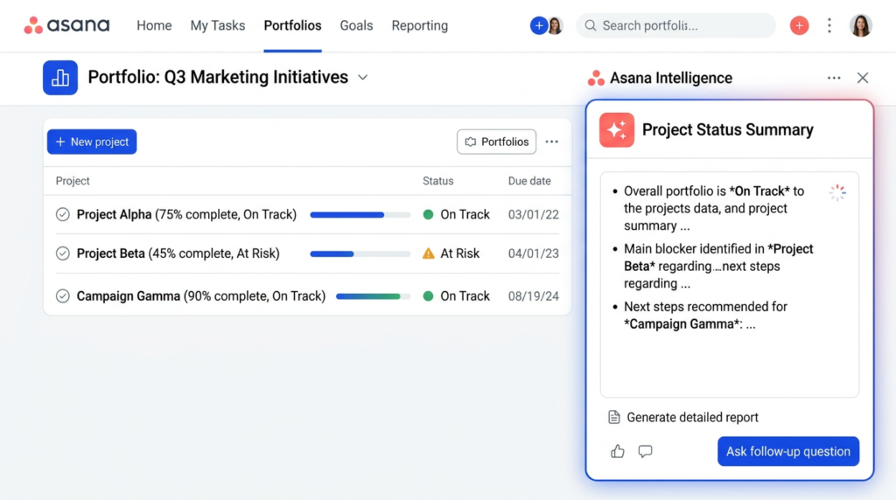This screenshot has width=896, height=500.
Task: Go to My Tasks tab
Action: coord(218,25)
